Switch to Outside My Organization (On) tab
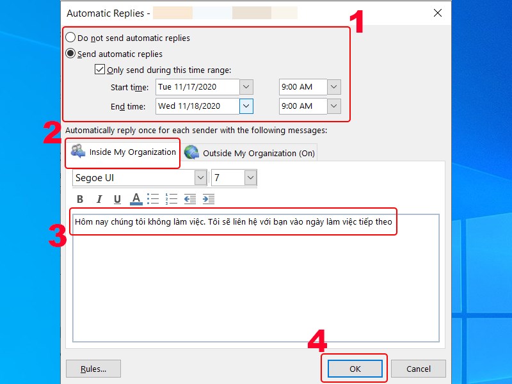Viewport: 512px width, 384px height. coord(250,153)
